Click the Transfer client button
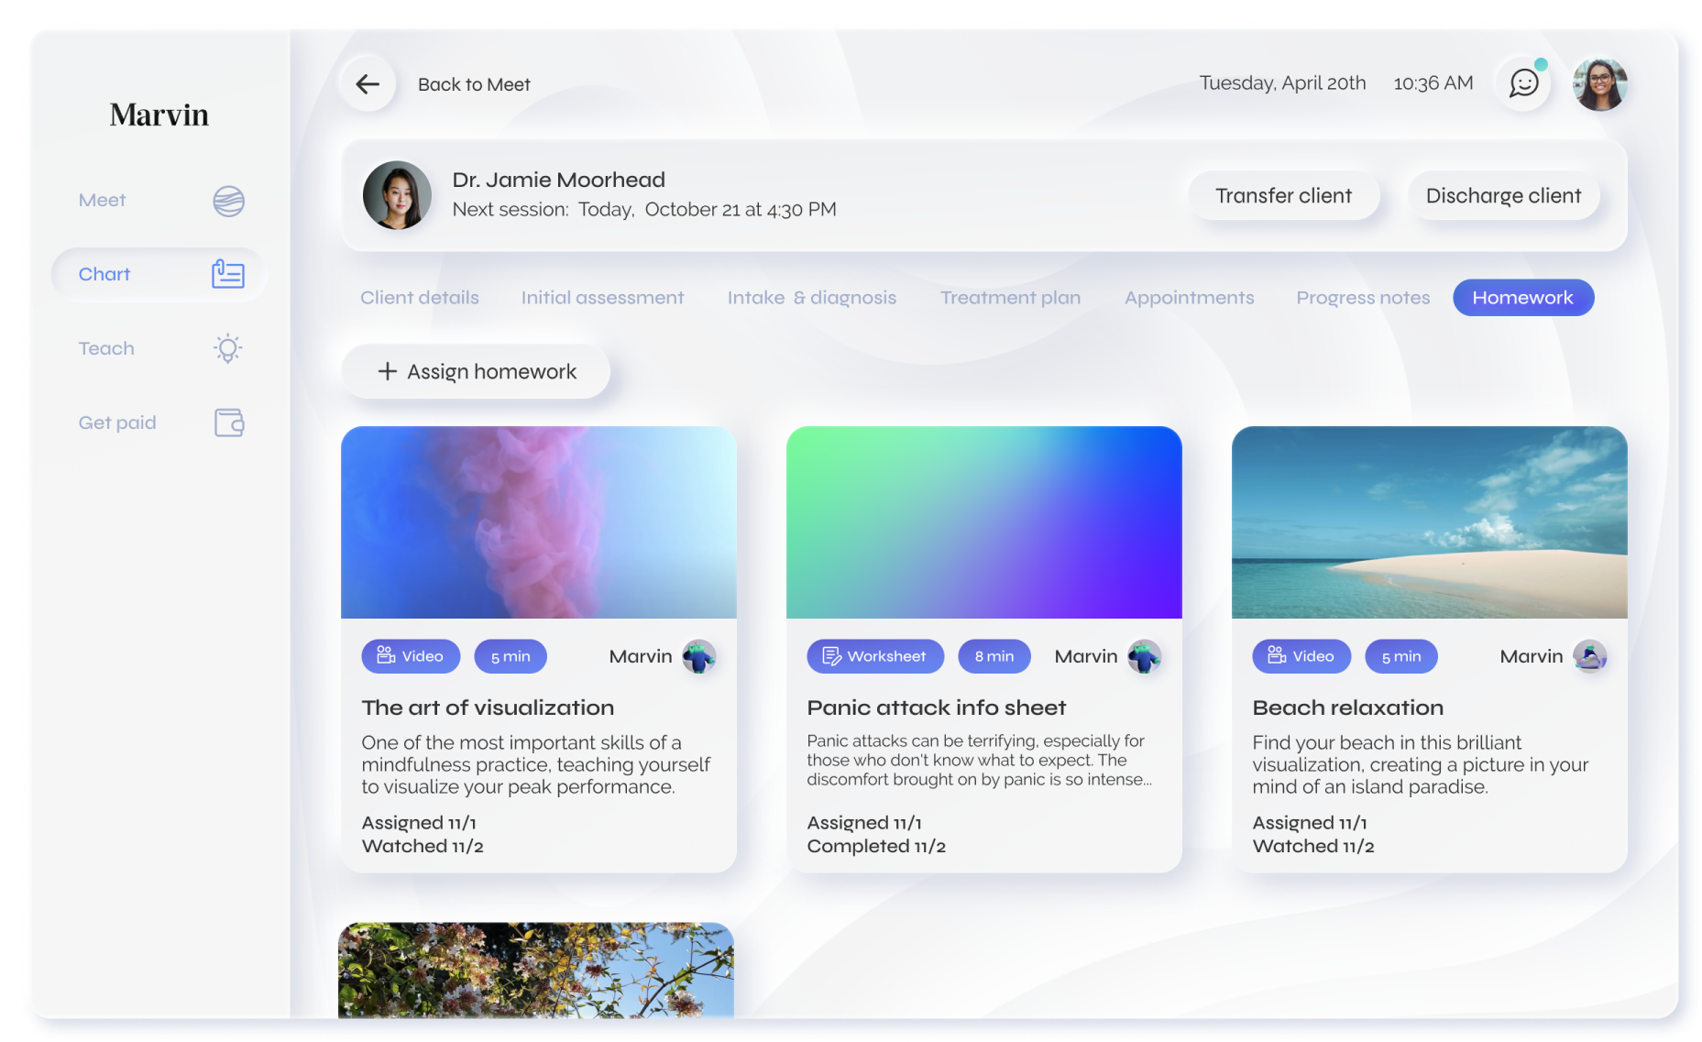 pyautogui.click(x=1283, y=196)
